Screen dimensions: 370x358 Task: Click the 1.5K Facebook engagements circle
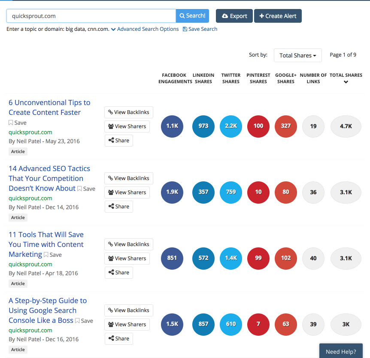172,324
